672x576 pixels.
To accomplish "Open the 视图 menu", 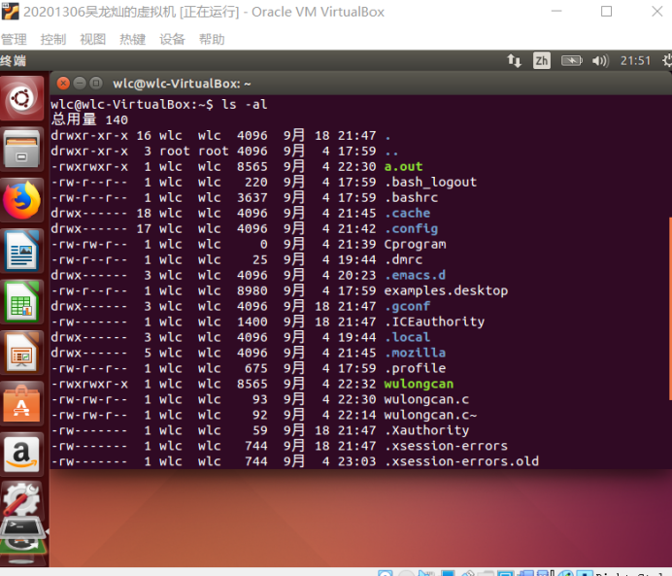I will [93, 40].
